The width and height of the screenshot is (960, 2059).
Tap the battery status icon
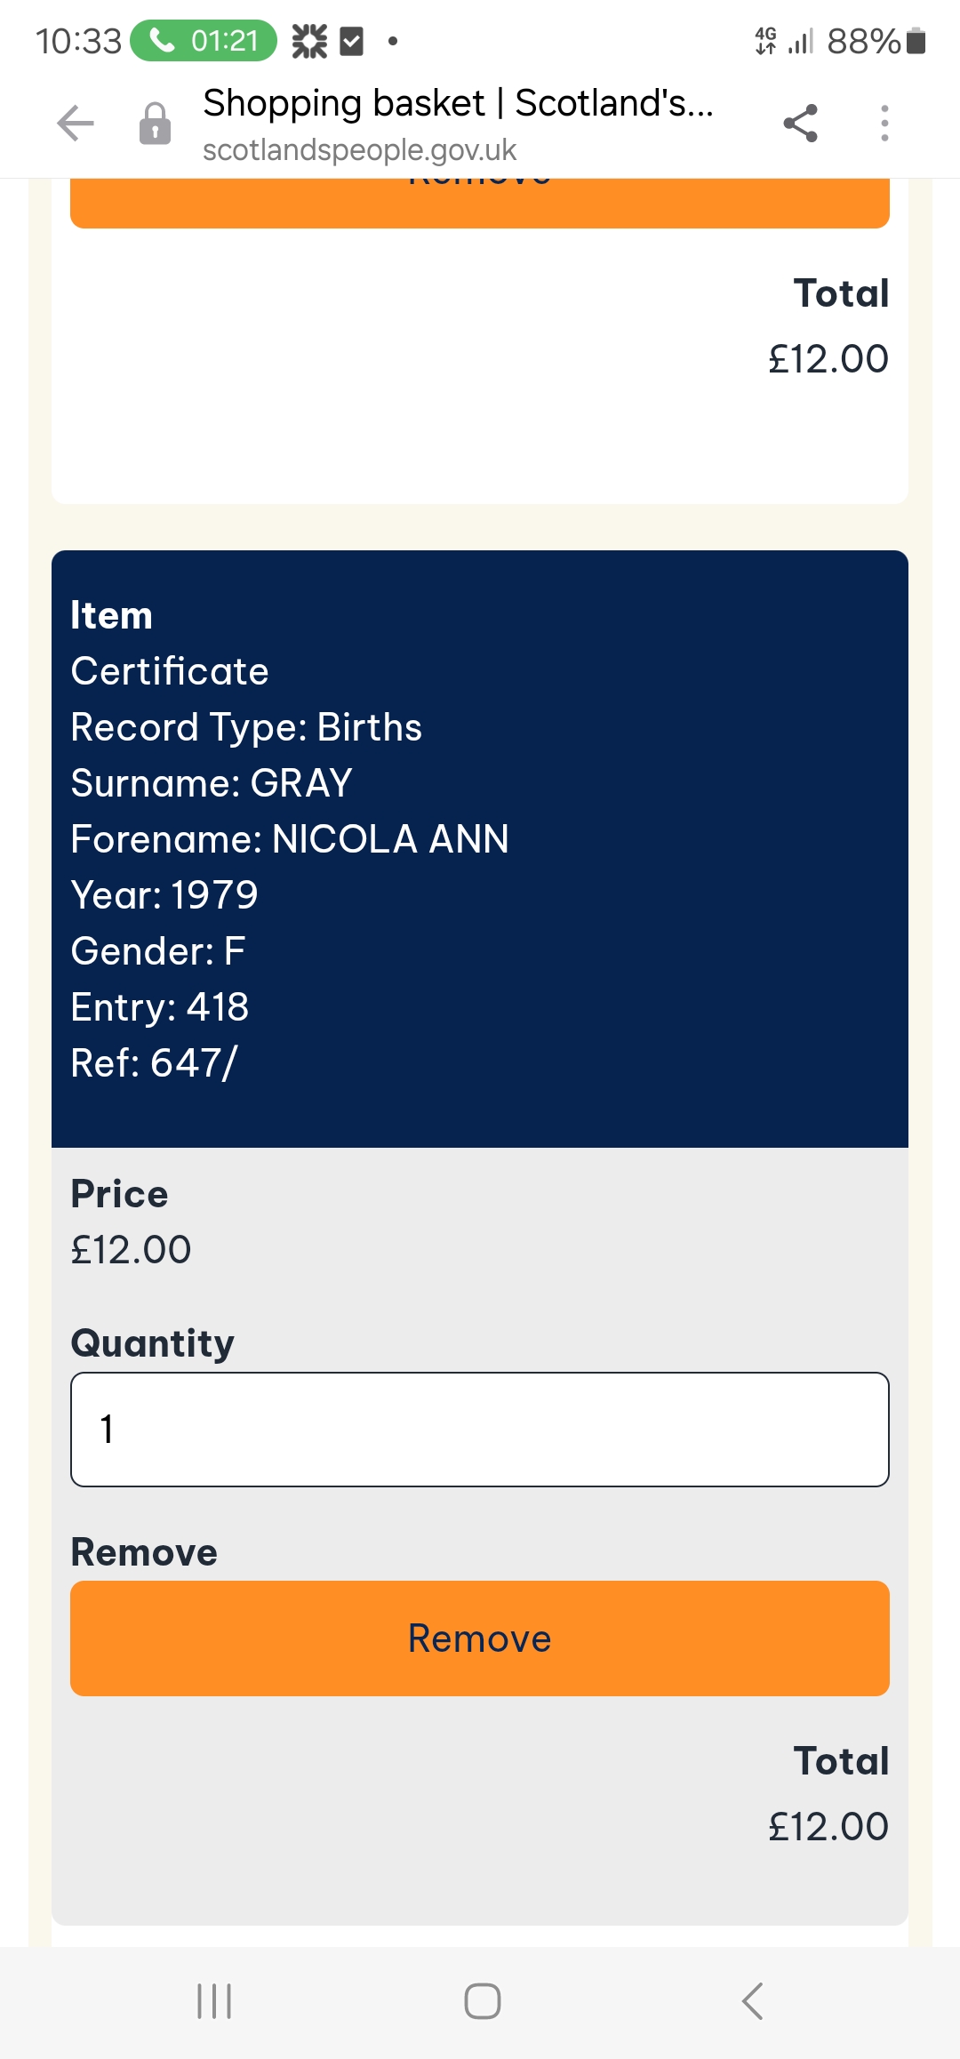916,41
